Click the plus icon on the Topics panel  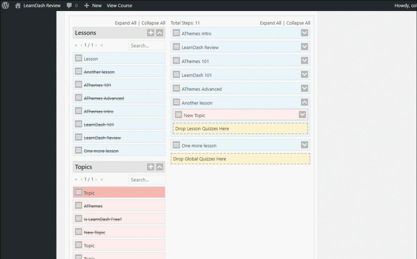click(151, 166)
